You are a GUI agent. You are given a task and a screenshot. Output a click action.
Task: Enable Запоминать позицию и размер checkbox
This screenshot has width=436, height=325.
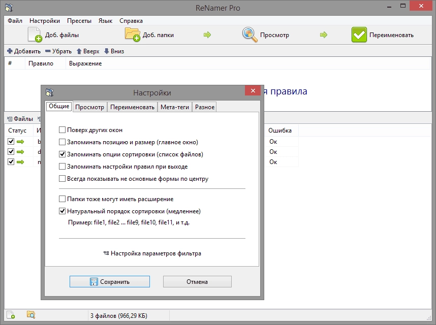tap(62, 142)
